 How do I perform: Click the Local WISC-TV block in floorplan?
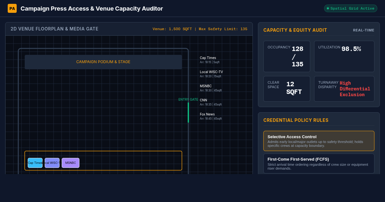tap(52, 163)
